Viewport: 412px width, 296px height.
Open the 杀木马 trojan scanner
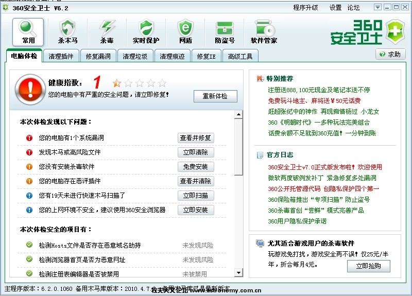tap(67, 31)
